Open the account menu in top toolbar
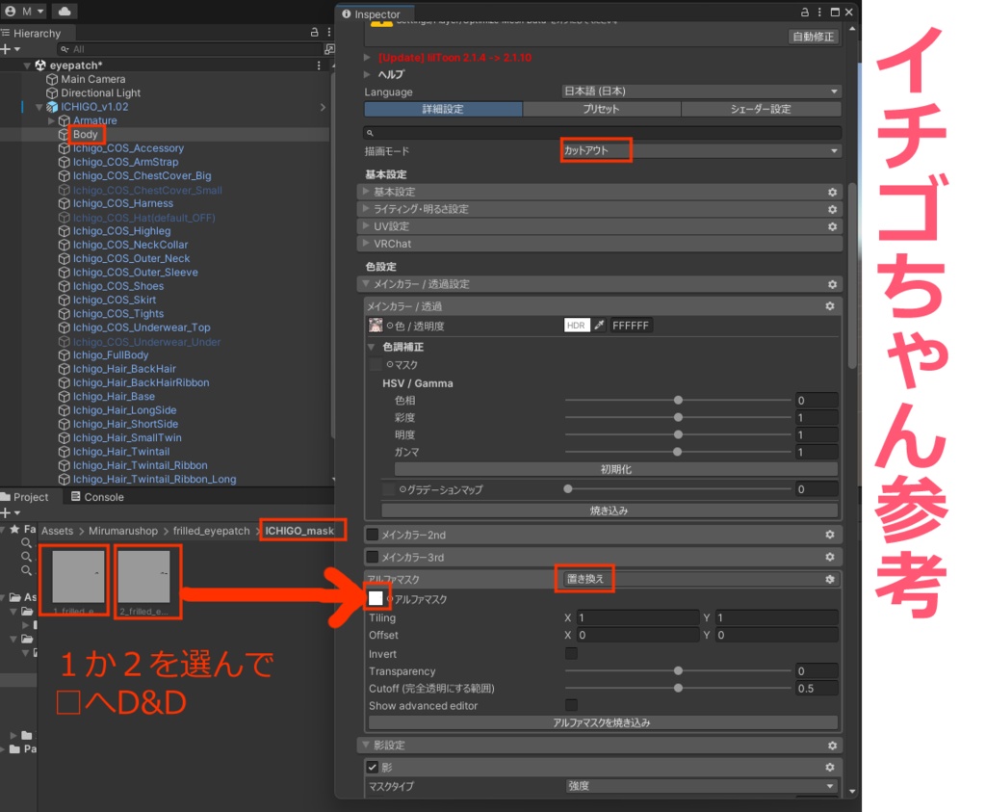Image resolution: width=986 pixels, height=812 pixels. [x=24, y=11]
